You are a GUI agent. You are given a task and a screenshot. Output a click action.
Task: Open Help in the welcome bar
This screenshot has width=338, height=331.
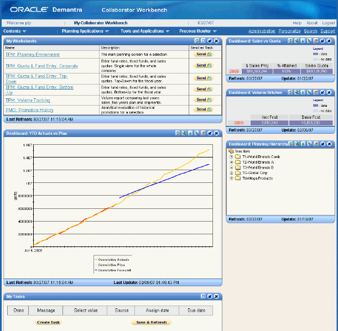tap(297, 23)
